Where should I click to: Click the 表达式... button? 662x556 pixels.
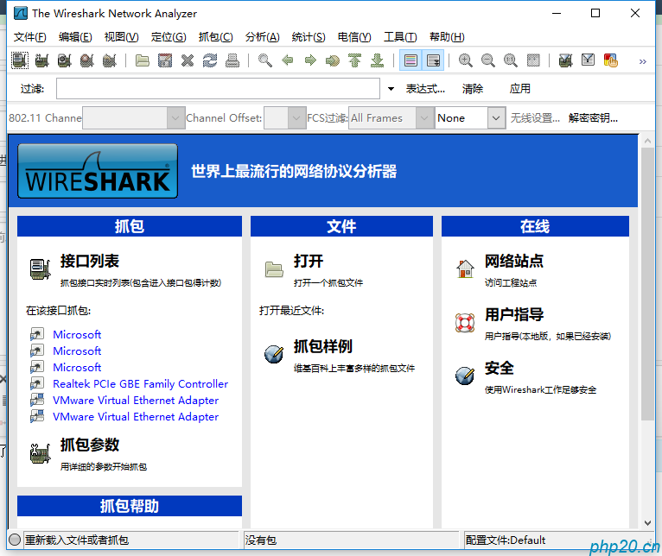click(x=425, y=89)
